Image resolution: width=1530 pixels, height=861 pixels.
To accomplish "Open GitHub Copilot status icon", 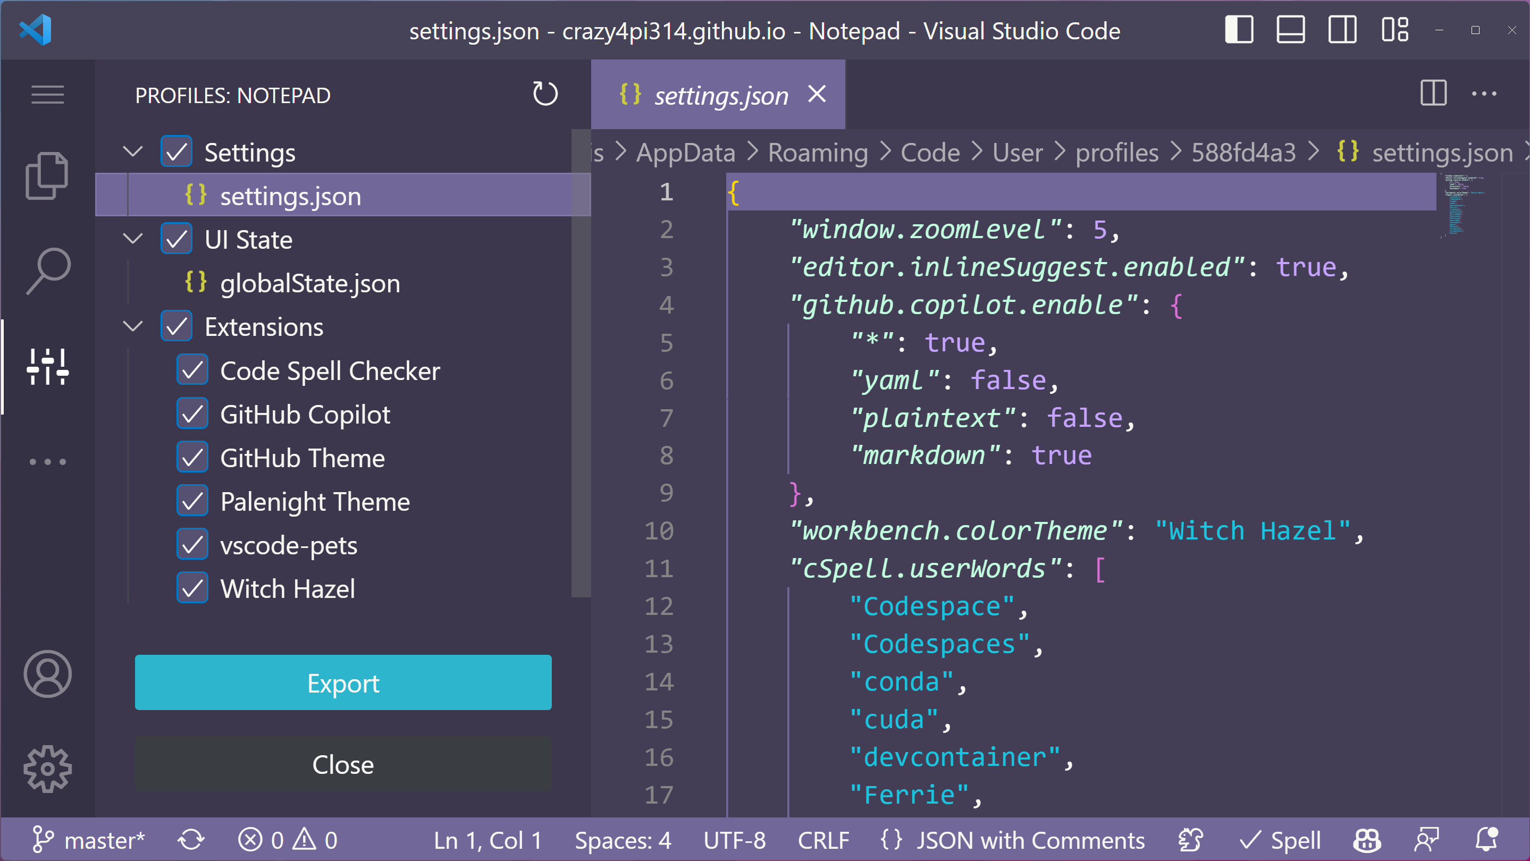I will coord(1367,840).
